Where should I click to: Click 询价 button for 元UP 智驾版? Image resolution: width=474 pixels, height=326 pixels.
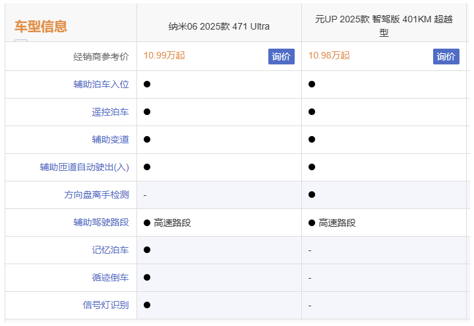(446, 57)
